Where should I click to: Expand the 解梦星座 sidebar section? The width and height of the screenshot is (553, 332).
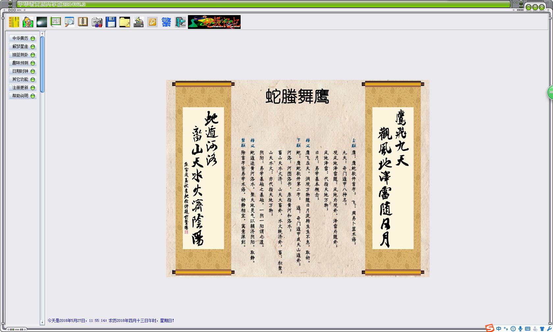pyautogui.click(x=23, y=47)
